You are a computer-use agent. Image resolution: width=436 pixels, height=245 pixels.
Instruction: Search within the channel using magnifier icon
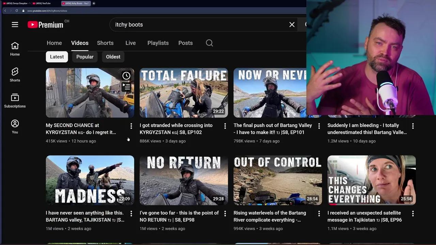tap(209, 43)
